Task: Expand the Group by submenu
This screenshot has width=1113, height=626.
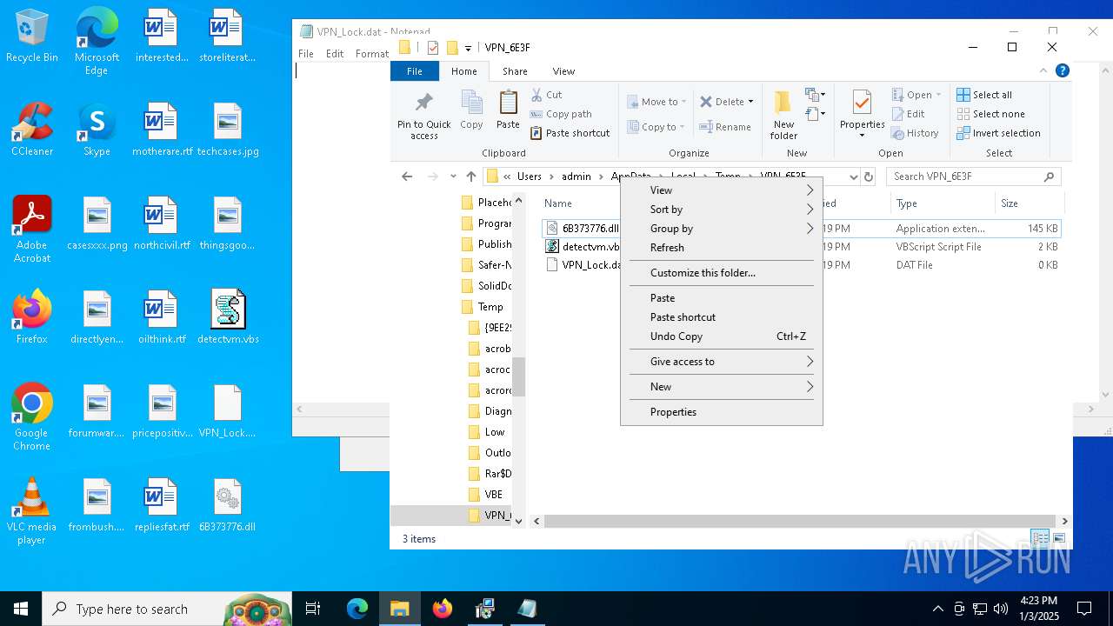Action: 722,229
